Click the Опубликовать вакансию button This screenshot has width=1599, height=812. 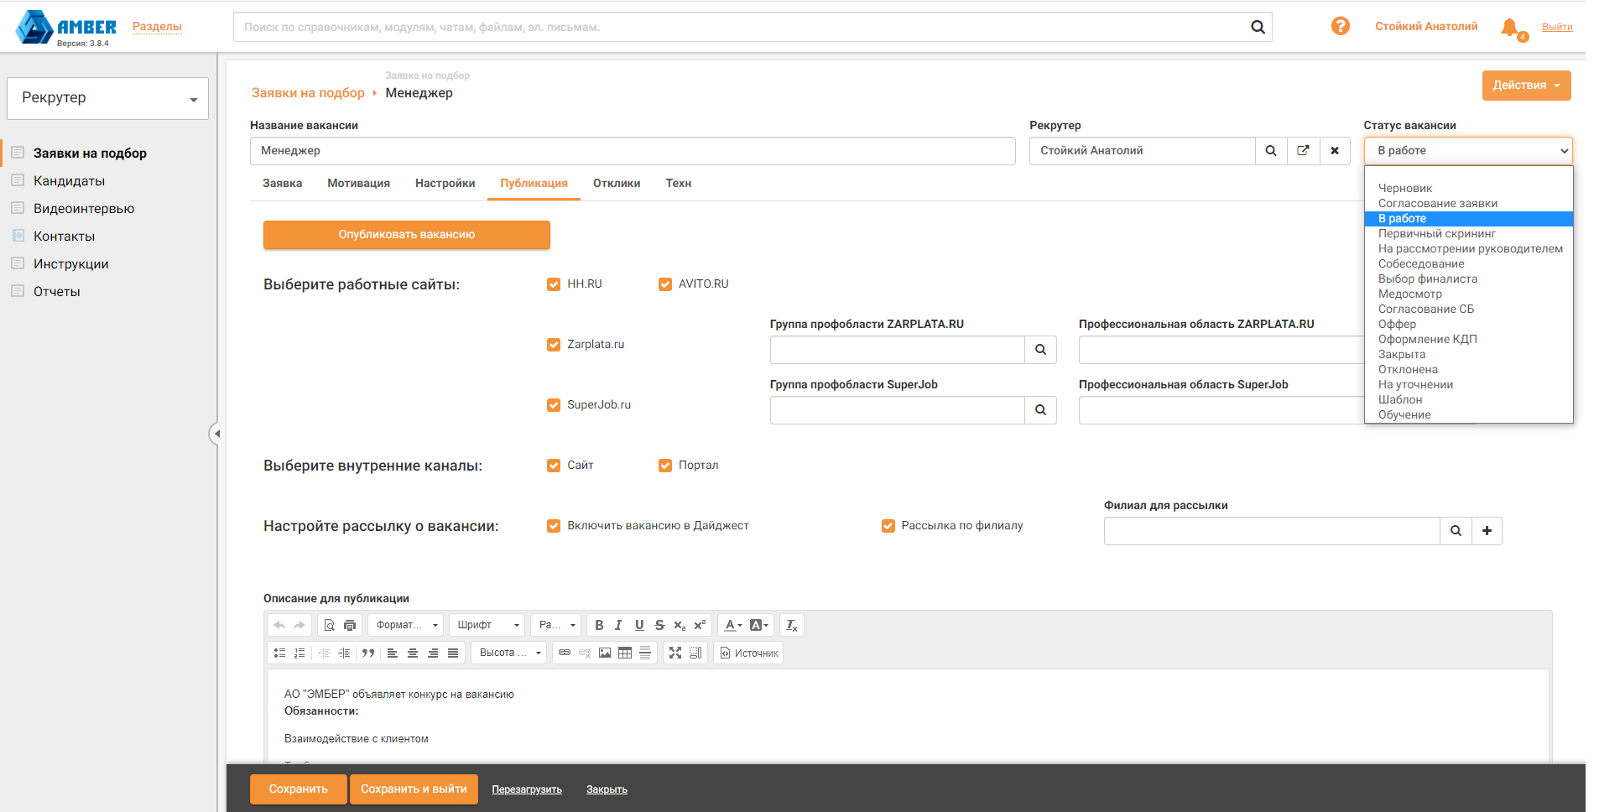407,235
